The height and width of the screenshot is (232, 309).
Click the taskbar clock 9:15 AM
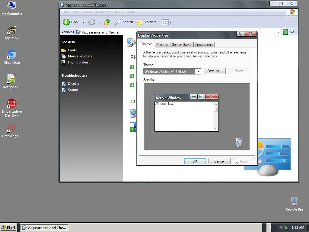298,227
